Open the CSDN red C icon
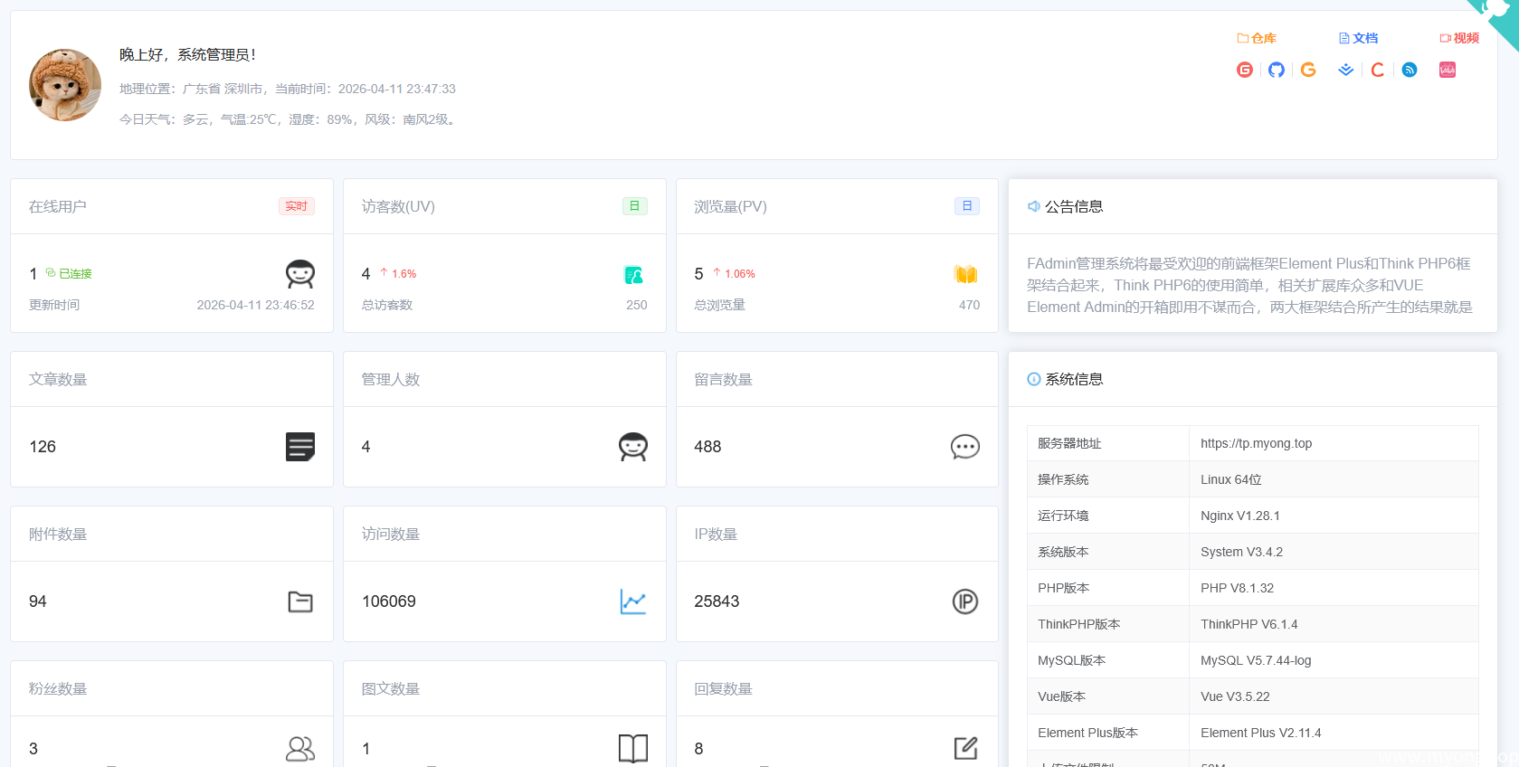The image size is (1519, 767). tap(1378, 70)
